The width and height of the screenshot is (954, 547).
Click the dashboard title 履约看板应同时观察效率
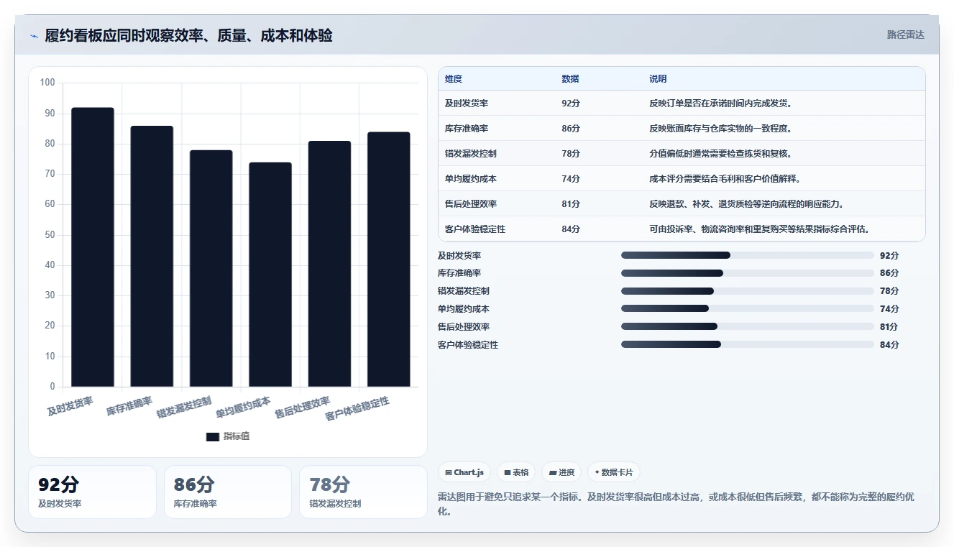click(188, 36)
